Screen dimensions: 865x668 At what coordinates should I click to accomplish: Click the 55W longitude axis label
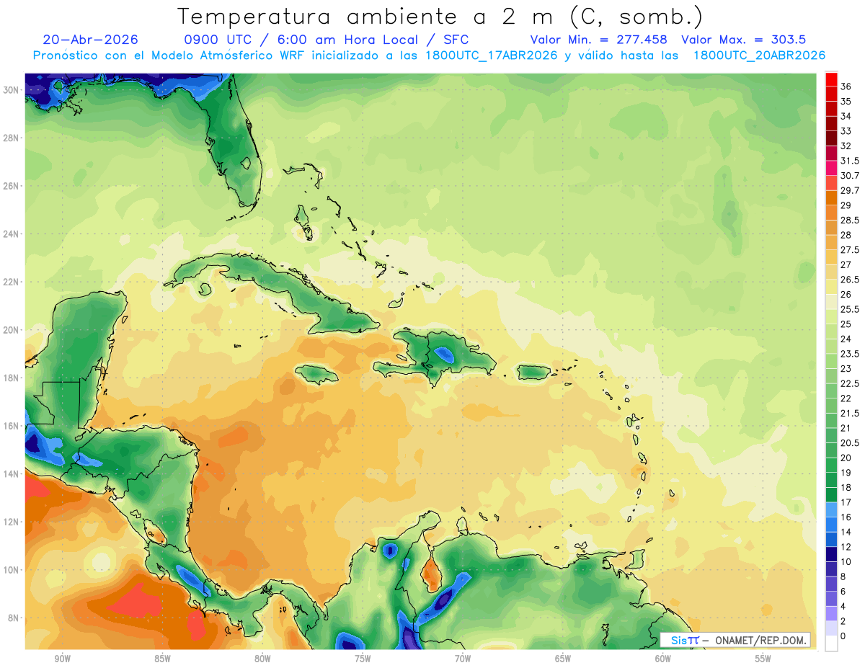tap(763, 659)
